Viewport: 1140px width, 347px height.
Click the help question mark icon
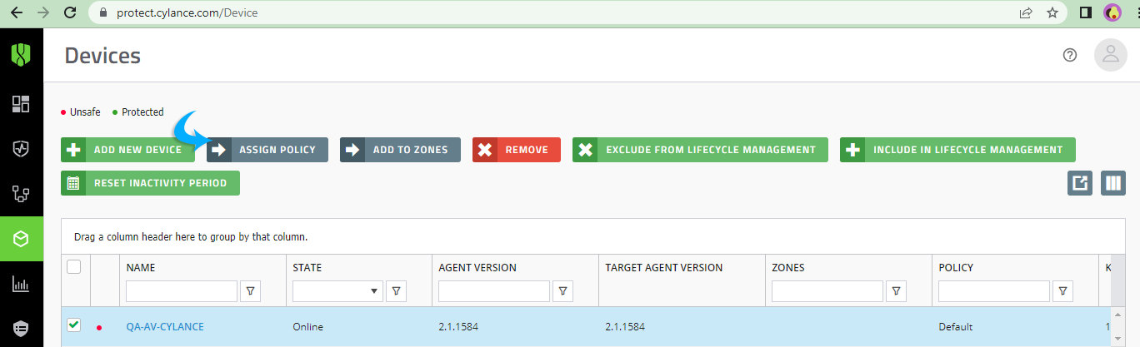coord(1070,55)
